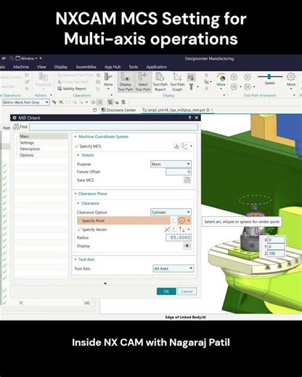The width and height of the screenshot is (302, 377).
Task: Click the More icon in Display group
Action: 221,80
